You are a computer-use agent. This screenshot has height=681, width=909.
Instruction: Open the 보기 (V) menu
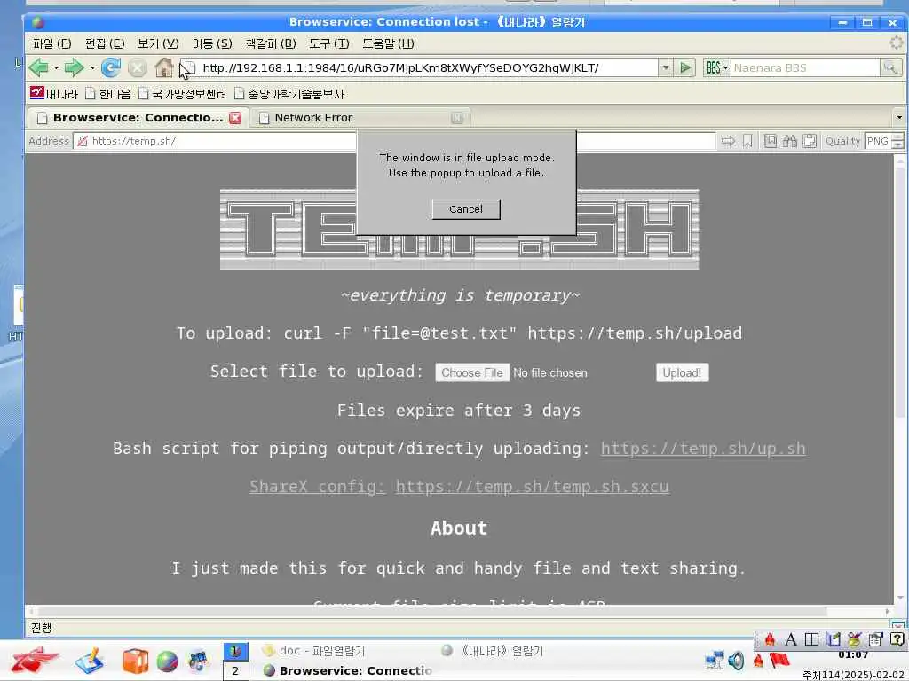coord(158,43)
